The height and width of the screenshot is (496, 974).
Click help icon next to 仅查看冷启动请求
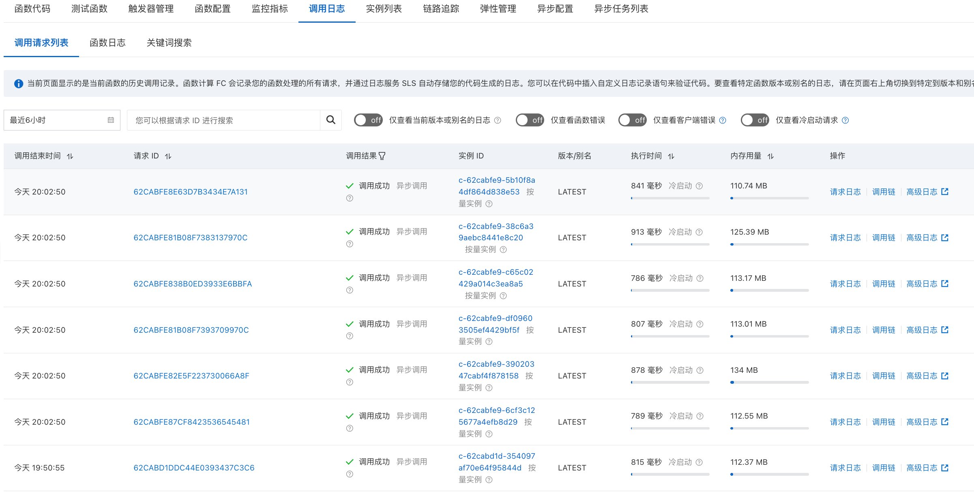pyautogui.click(x=845, y=120)
